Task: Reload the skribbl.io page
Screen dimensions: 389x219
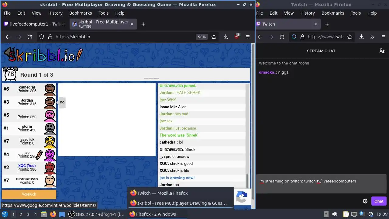Action: (30, 37)
